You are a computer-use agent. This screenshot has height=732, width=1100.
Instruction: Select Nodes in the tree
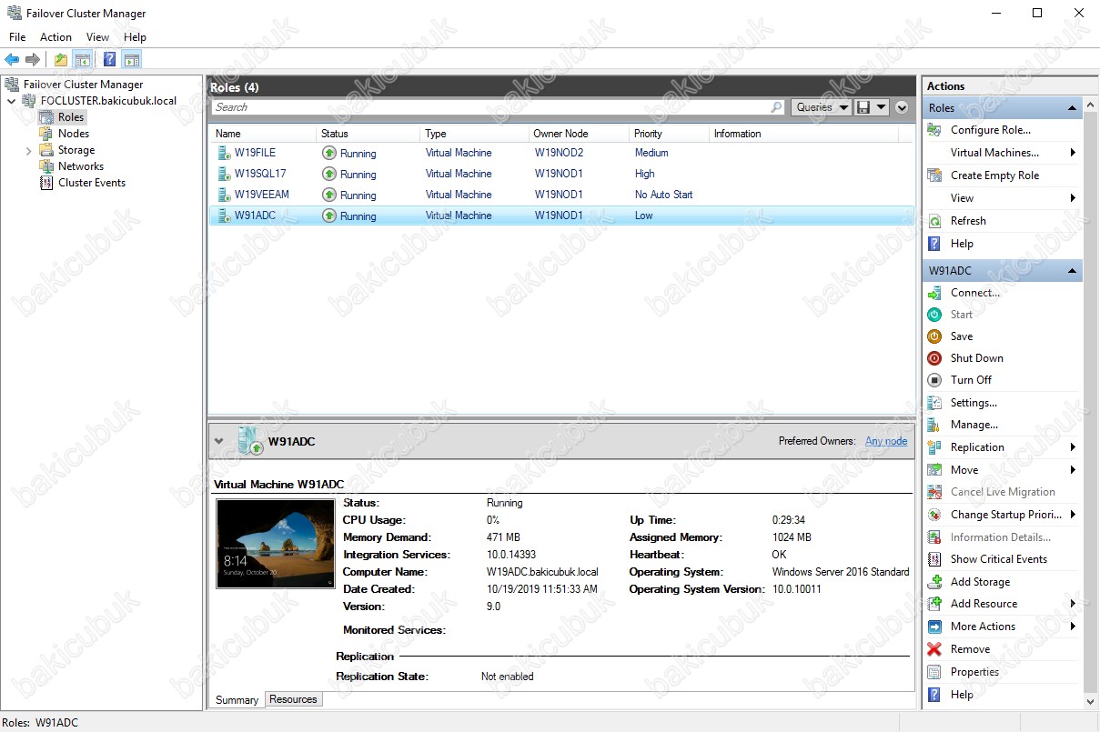coord(73,134)
